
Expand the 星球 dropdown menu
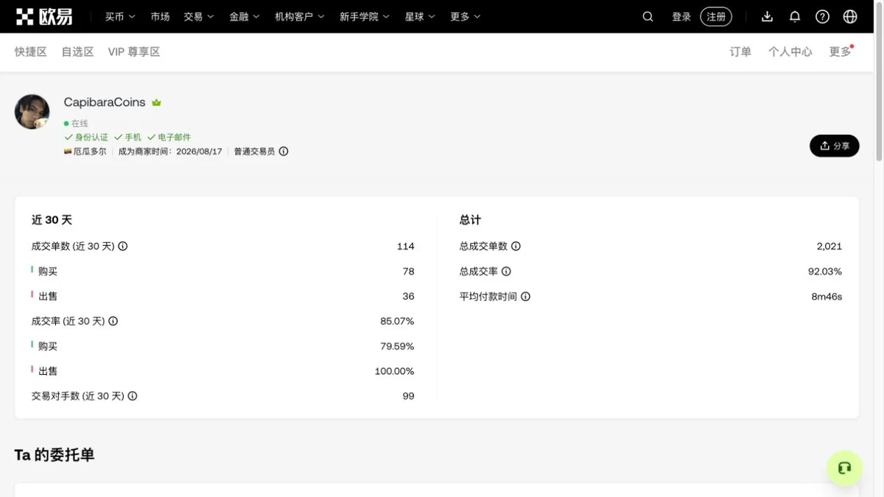[x=420, y=16]
